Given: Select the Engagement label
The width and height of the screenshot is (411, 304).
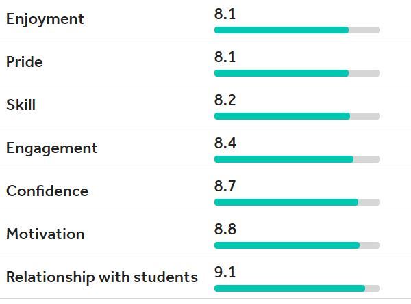Looking at the screenshot, I should [52, 149].
